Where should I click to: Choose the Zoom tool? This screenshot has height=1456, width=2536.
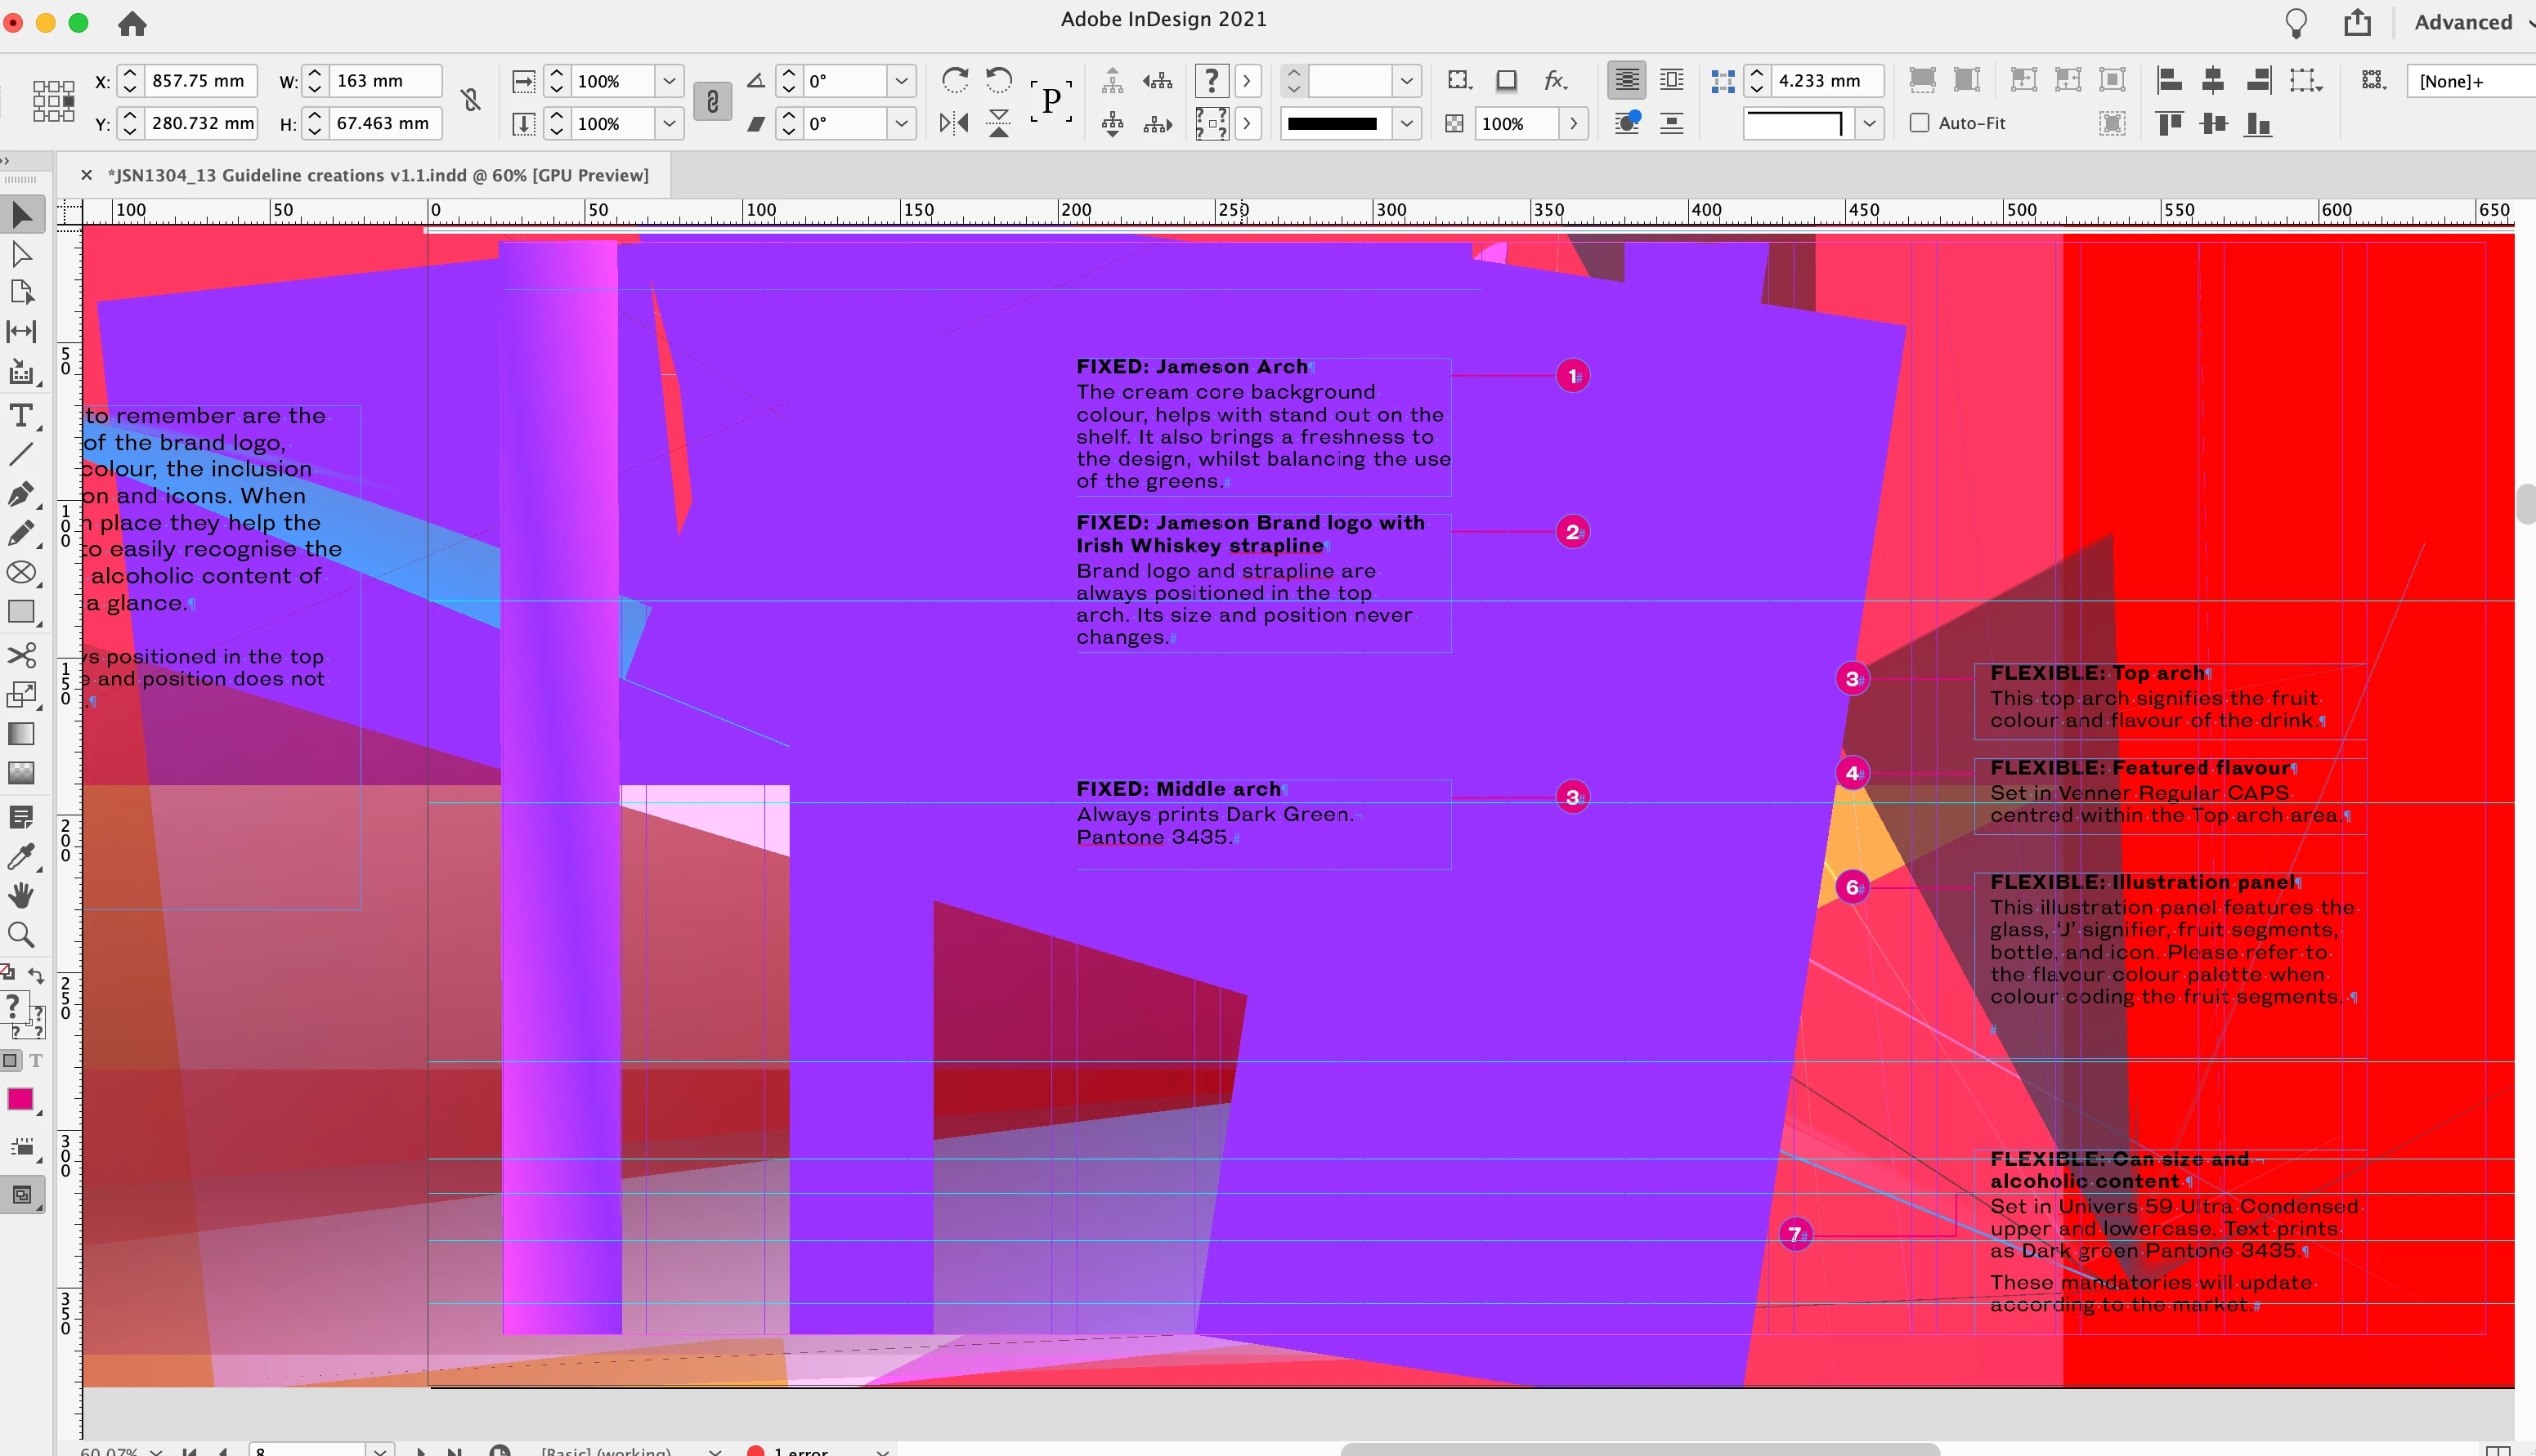tap(21, 935)
